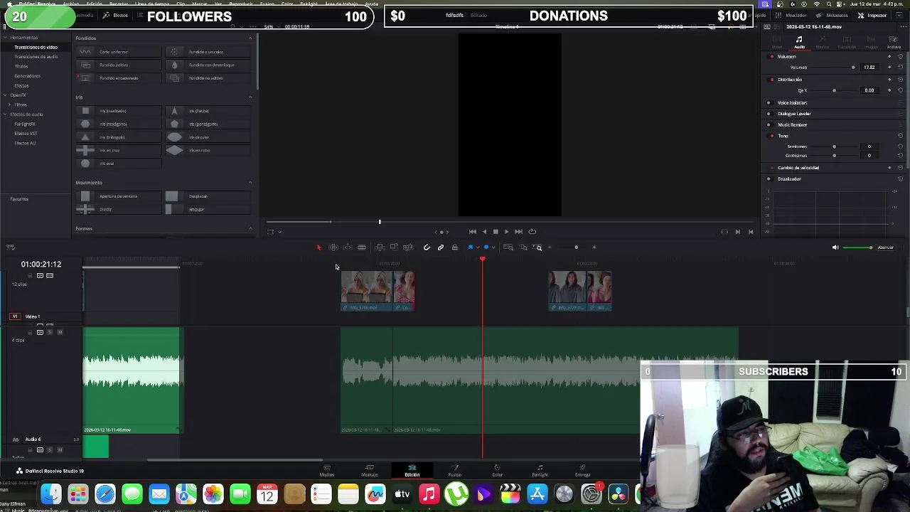Collapse the Herramientas tree node

pyautogui.click(x=6, y=38)
